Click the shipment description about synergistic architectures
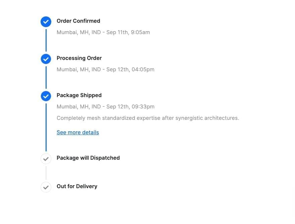The width and height of the screenshot is (295, 224). tap(148, 118)
